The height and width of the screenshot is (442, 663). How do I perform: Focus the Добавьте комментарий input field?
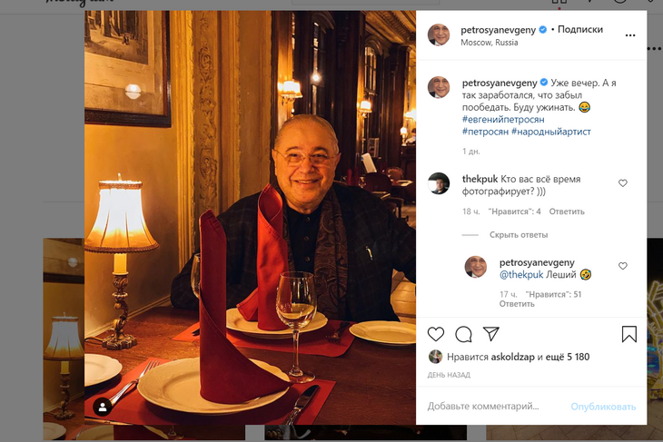(490, 407)
